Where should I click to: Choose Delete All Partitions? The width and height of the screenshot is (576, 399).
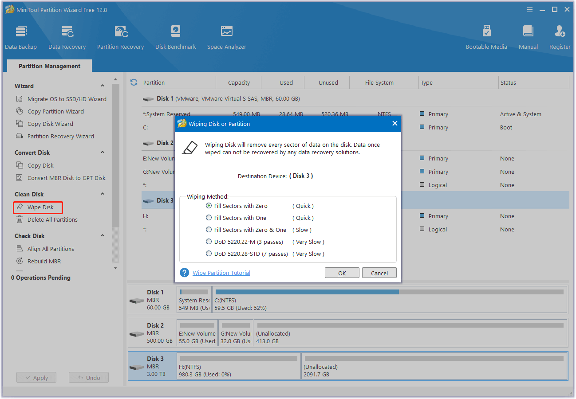(47, 219)
